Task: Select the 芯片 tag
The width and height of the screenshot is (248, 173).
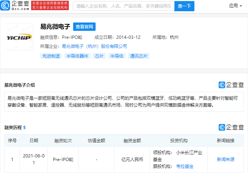Action: coord(99,56)
